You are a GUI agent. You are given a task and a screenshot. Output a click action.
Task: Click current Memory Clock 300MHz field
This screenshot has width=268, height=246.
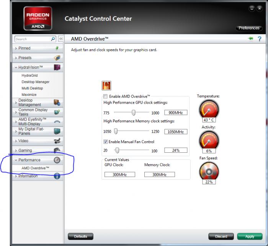point(160,175)
